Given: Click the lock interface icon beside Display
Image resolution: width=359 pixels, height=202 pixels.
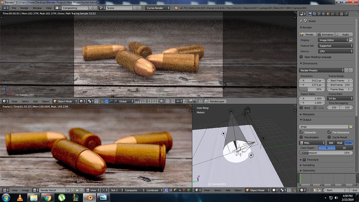Looking at the screenshot, I should click(x=351, y=40).
